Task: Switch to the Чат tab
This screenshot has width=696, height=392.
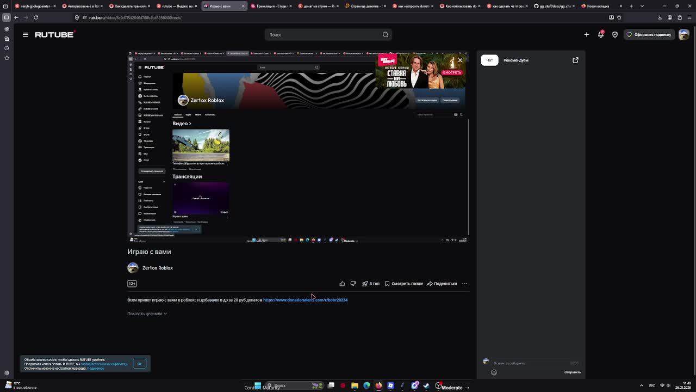Action: pyautogui.click(x=489, y=60)
